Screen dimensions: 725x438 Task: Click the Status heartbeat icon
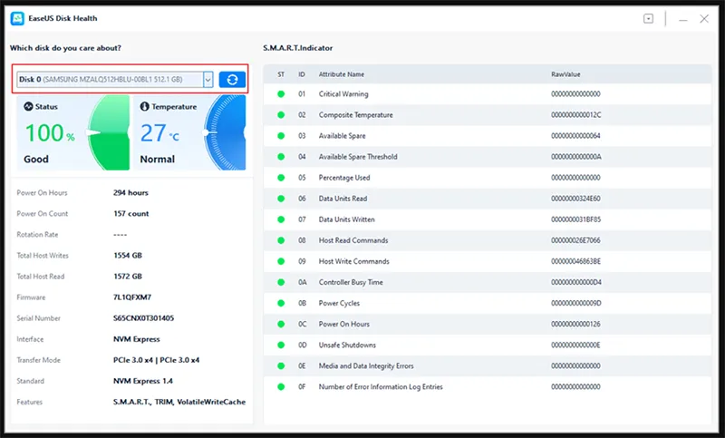tap(28, 106)
